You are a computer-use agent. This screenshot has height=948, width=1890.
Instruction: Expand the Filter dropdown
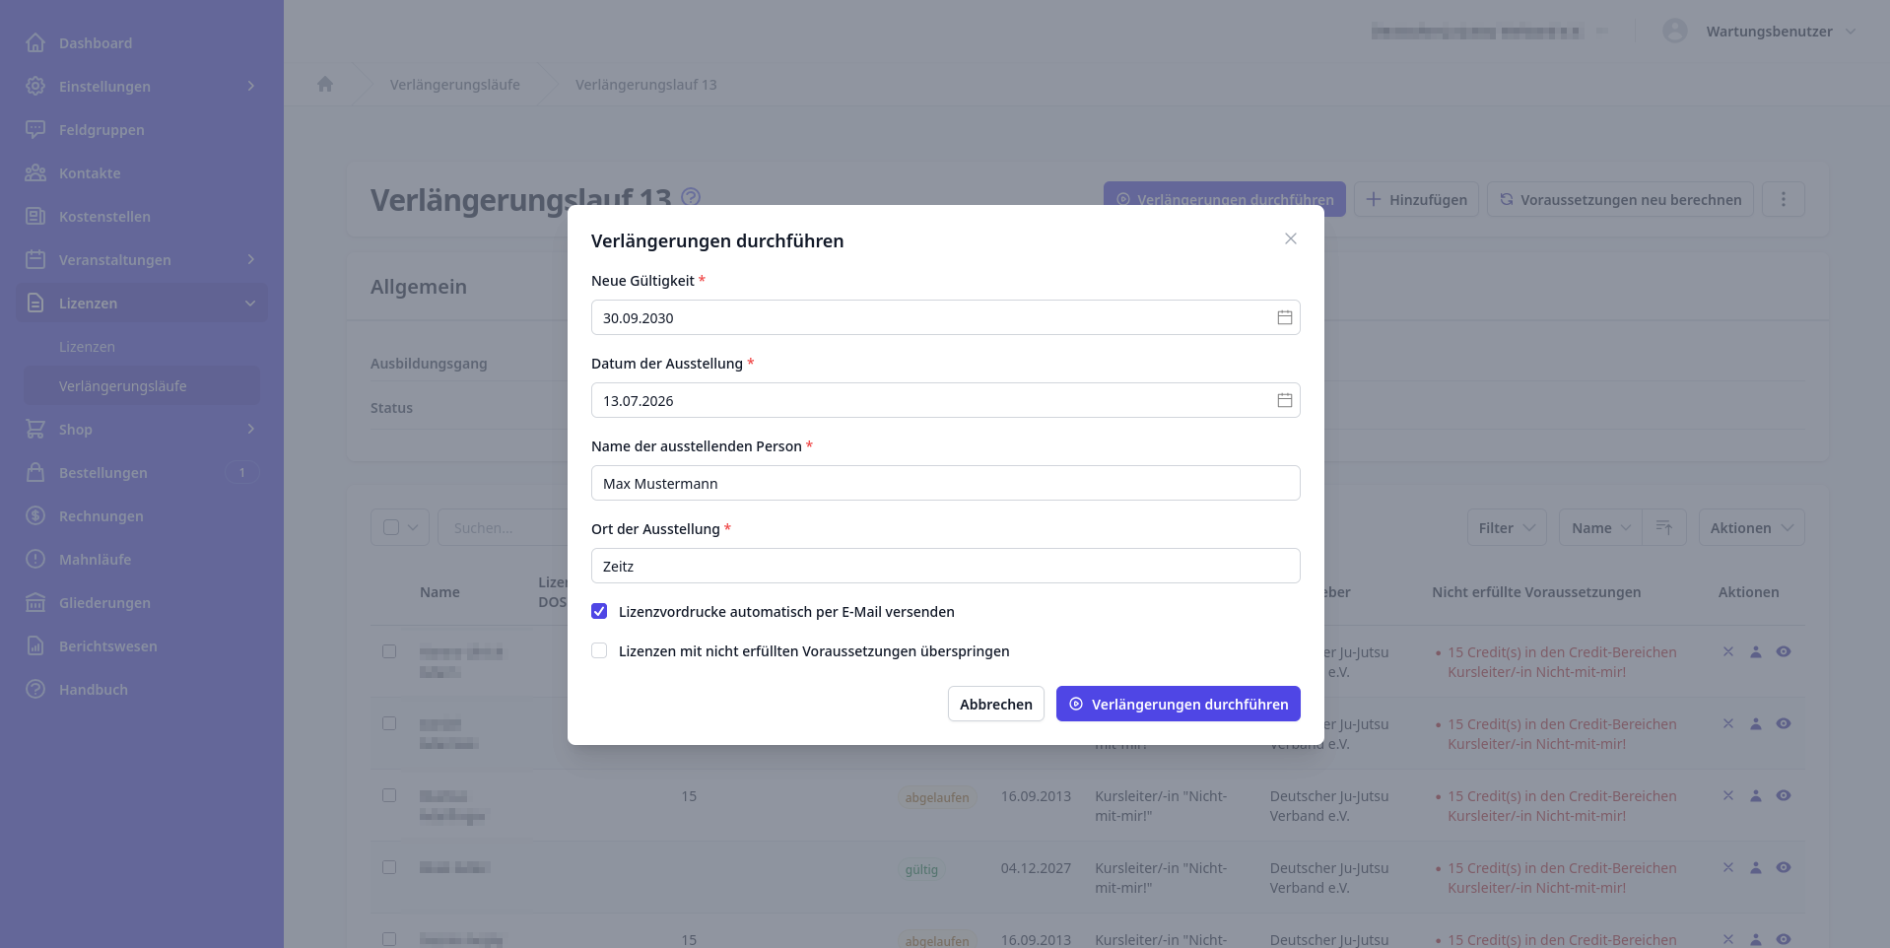point(1506,527)
